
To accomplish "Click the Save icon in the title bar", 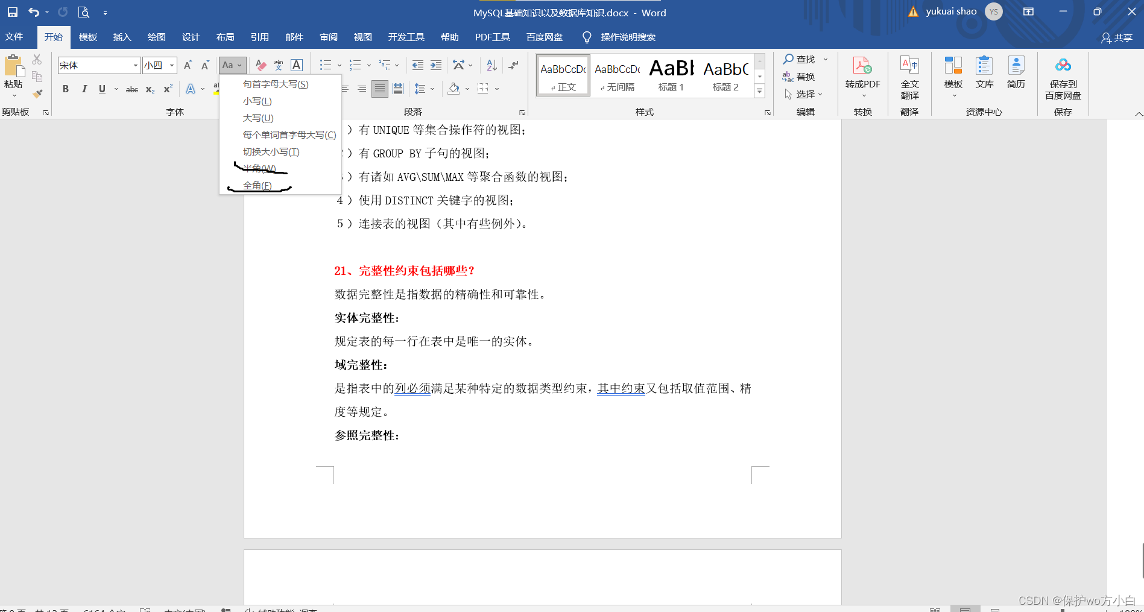I will point(13,12).
